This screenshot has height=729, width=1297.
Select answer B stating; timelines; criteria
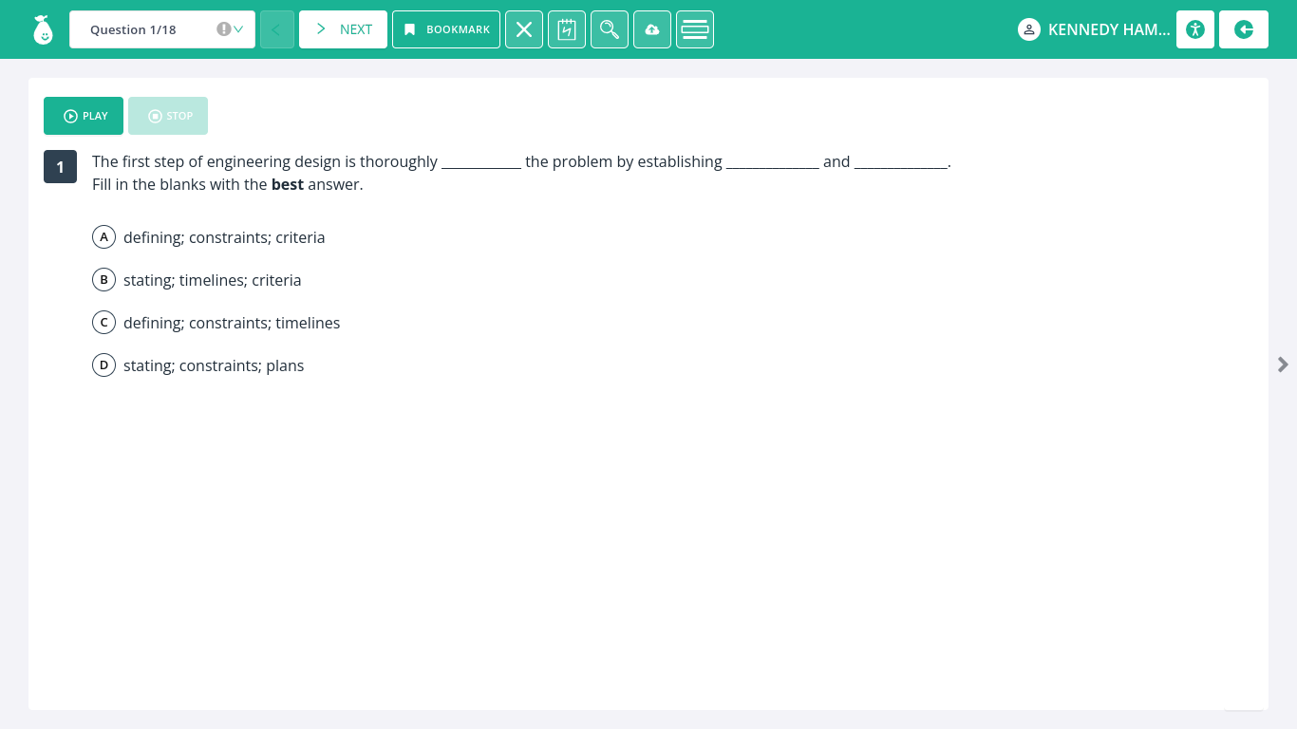pos(197,280)
